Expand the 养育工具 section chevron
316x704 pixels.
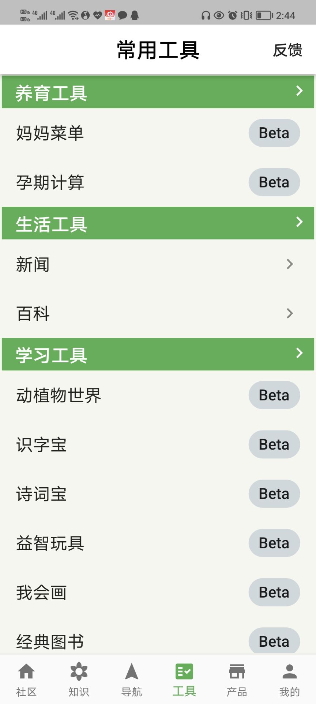tap(299, 91)
